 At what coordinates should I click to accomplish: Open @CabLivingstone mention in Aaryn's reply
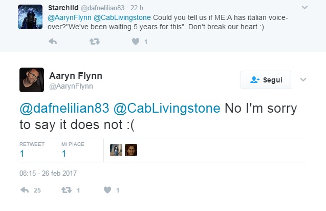[167, 109]
